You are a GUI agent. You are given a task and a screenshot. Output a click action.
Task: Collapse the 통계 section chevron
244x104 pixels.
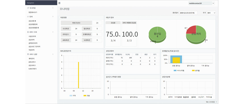(x=53, y=16)
